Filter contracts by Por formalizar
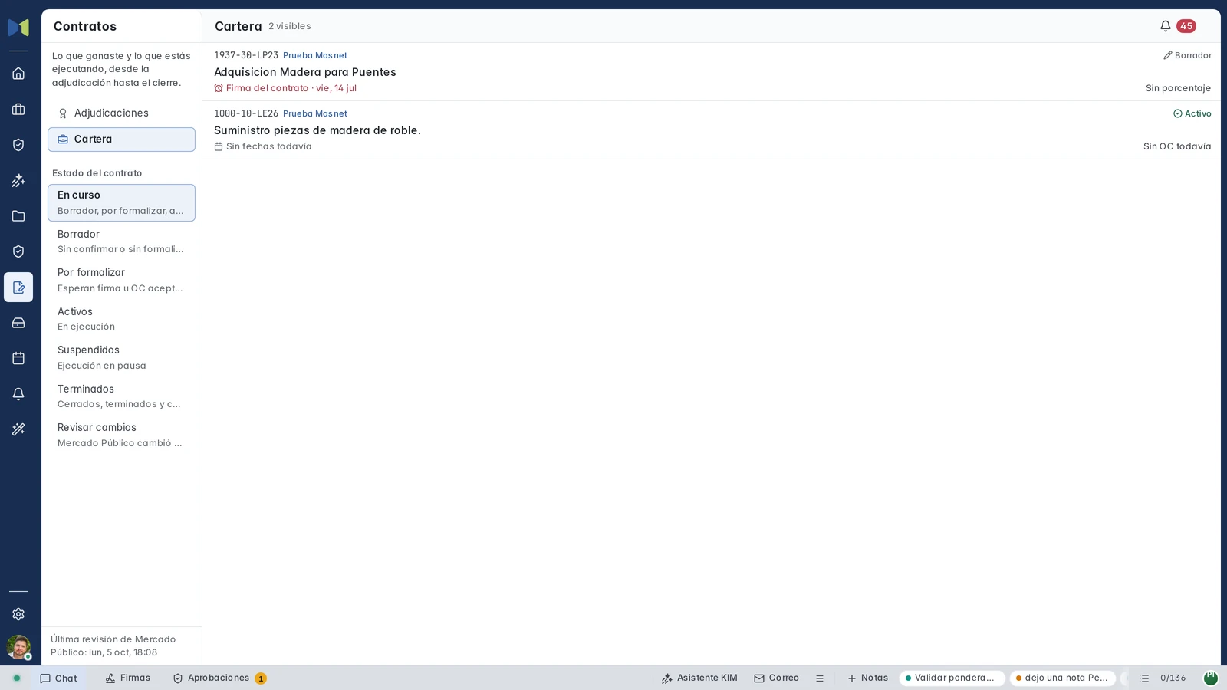1227x690 pixels. pyautogui.click(x=121, y=280)
